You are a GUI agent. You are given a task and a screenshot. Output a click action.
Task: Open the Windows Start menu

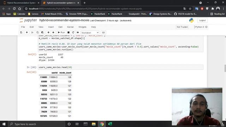point(4,124)
